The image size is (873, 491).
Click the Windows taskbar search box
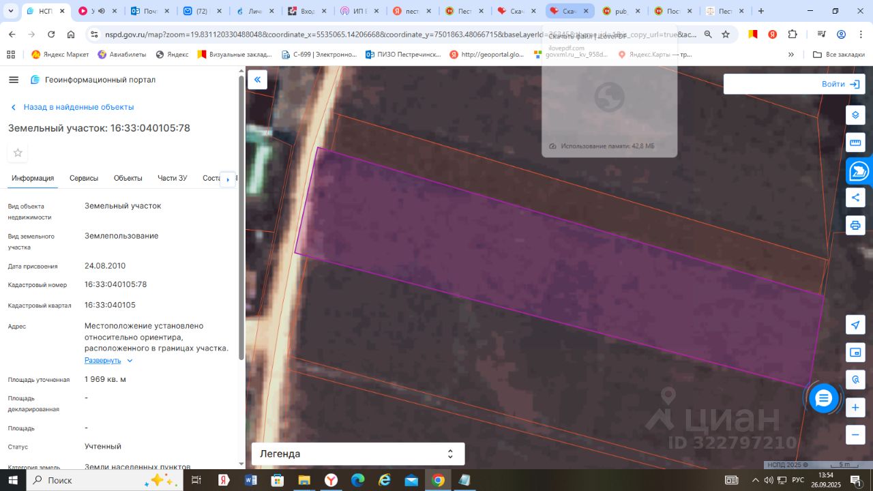pyautogui.click(x=105, y=480)
